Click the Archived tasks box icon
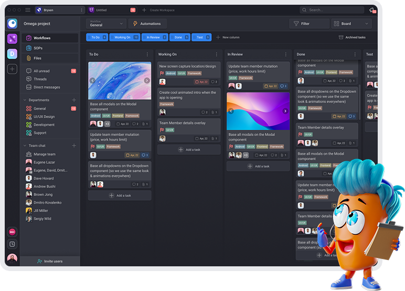The image size is (405, 291). (340, 37)
